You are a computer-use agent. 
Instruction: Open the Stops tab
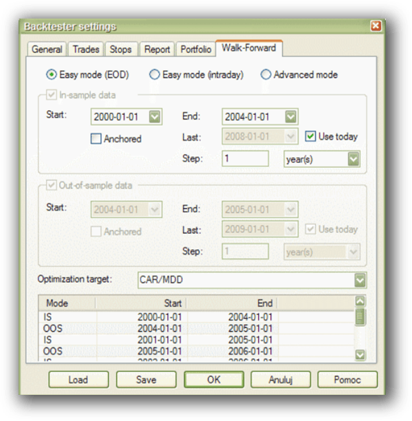[x=121, y=49]
